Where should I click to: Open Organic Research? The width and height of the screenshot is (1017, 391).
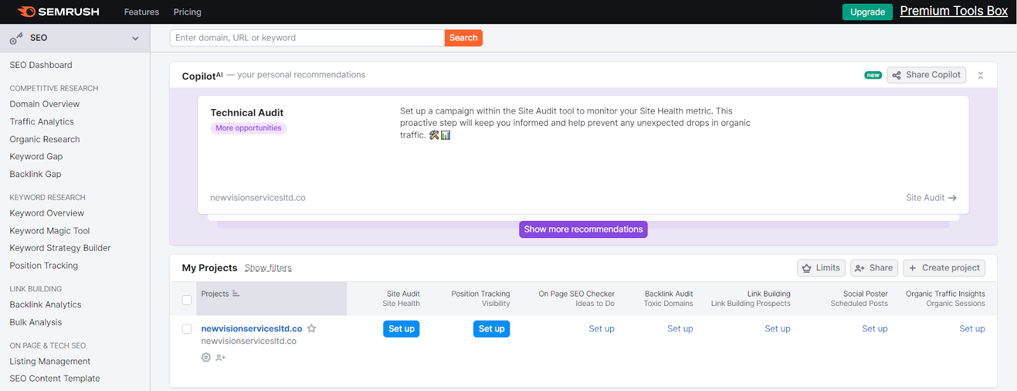(x=44, y=139)
